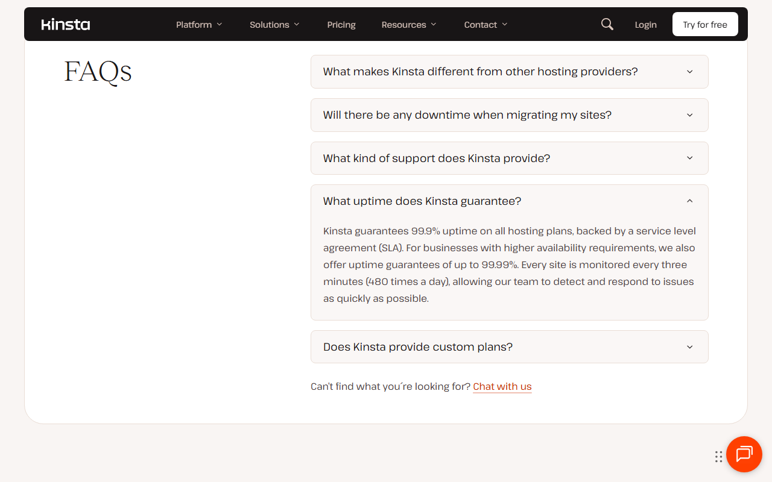Click 'Can't find what you're looking for?' text

point(390,387)
